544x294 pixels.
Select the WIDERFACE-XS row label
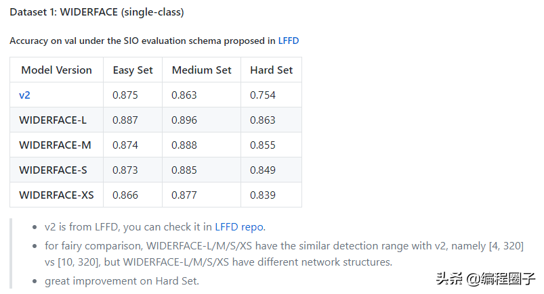coord(56,195)
